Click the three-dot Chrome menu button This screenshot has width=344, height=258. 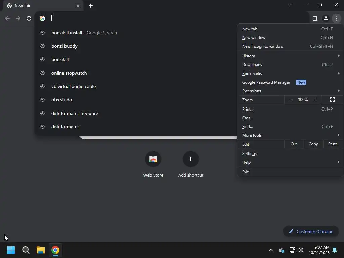(337, 18)
